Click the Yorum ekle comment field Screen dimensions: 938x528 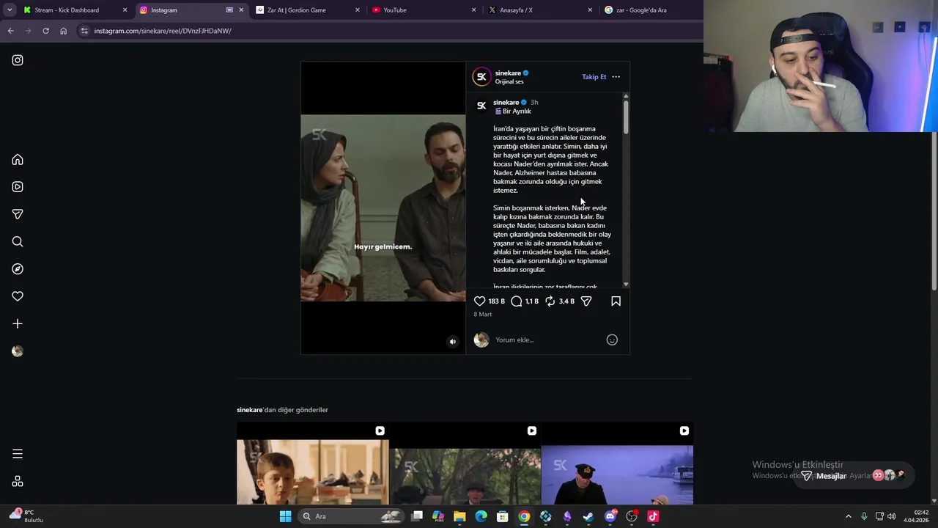coord(548,340)
